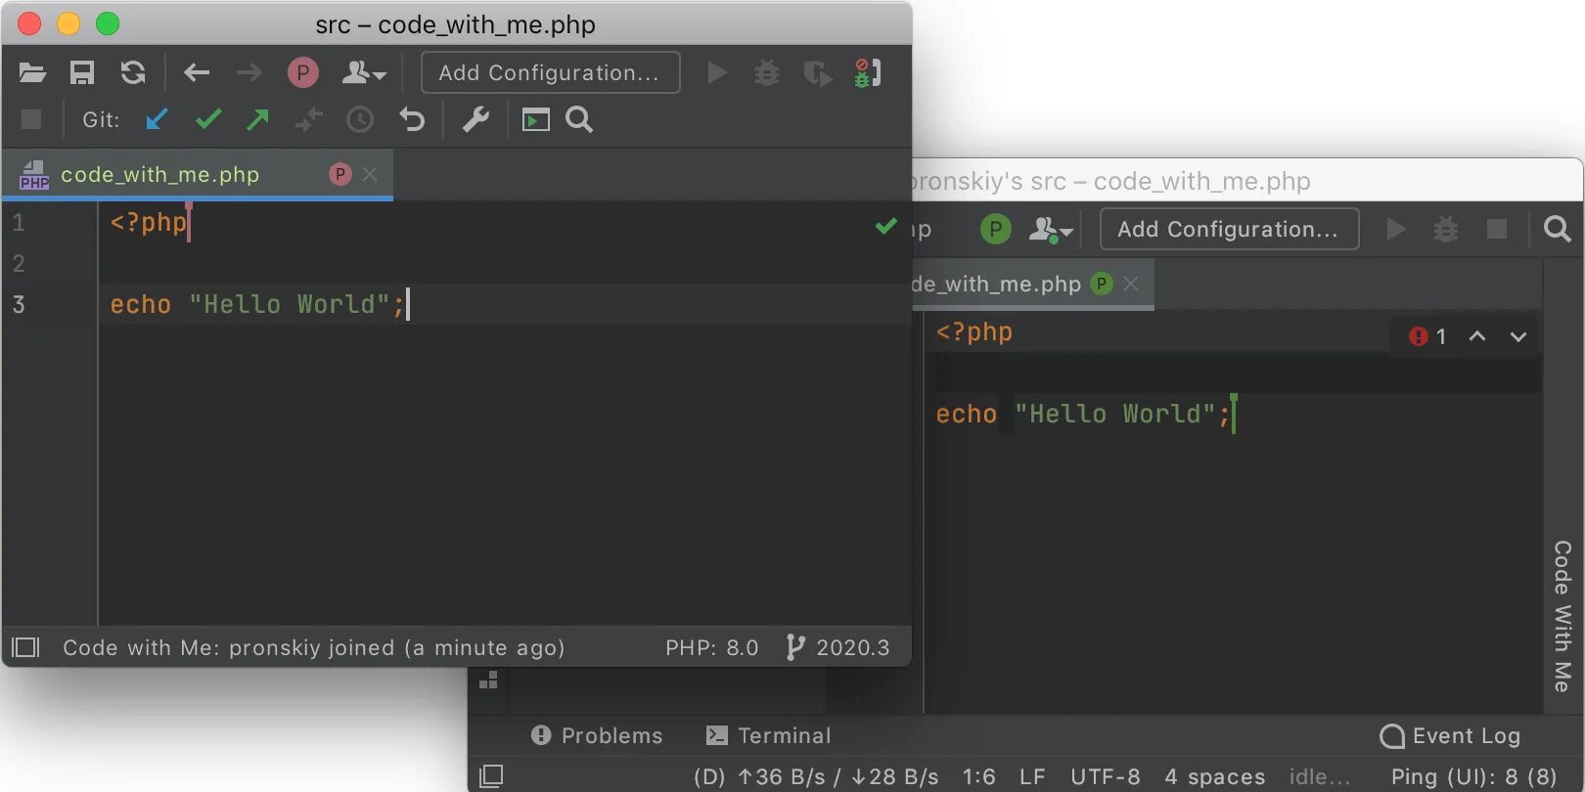Click the red error count indicator showing 1

[1427, 336]
